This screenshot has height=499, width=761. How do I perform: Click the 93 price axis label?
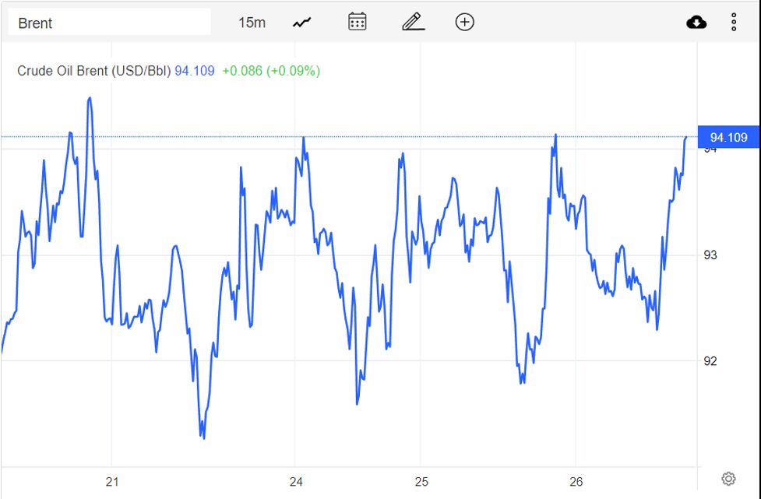[710, 255]
